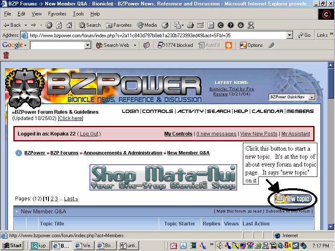Refresh the page with the Refresh icon
This screenshot has height=251, width=335.
59,25
